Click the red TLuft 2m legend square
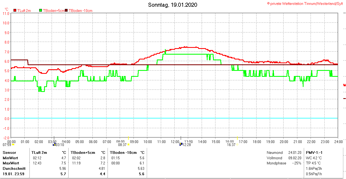 15,11
